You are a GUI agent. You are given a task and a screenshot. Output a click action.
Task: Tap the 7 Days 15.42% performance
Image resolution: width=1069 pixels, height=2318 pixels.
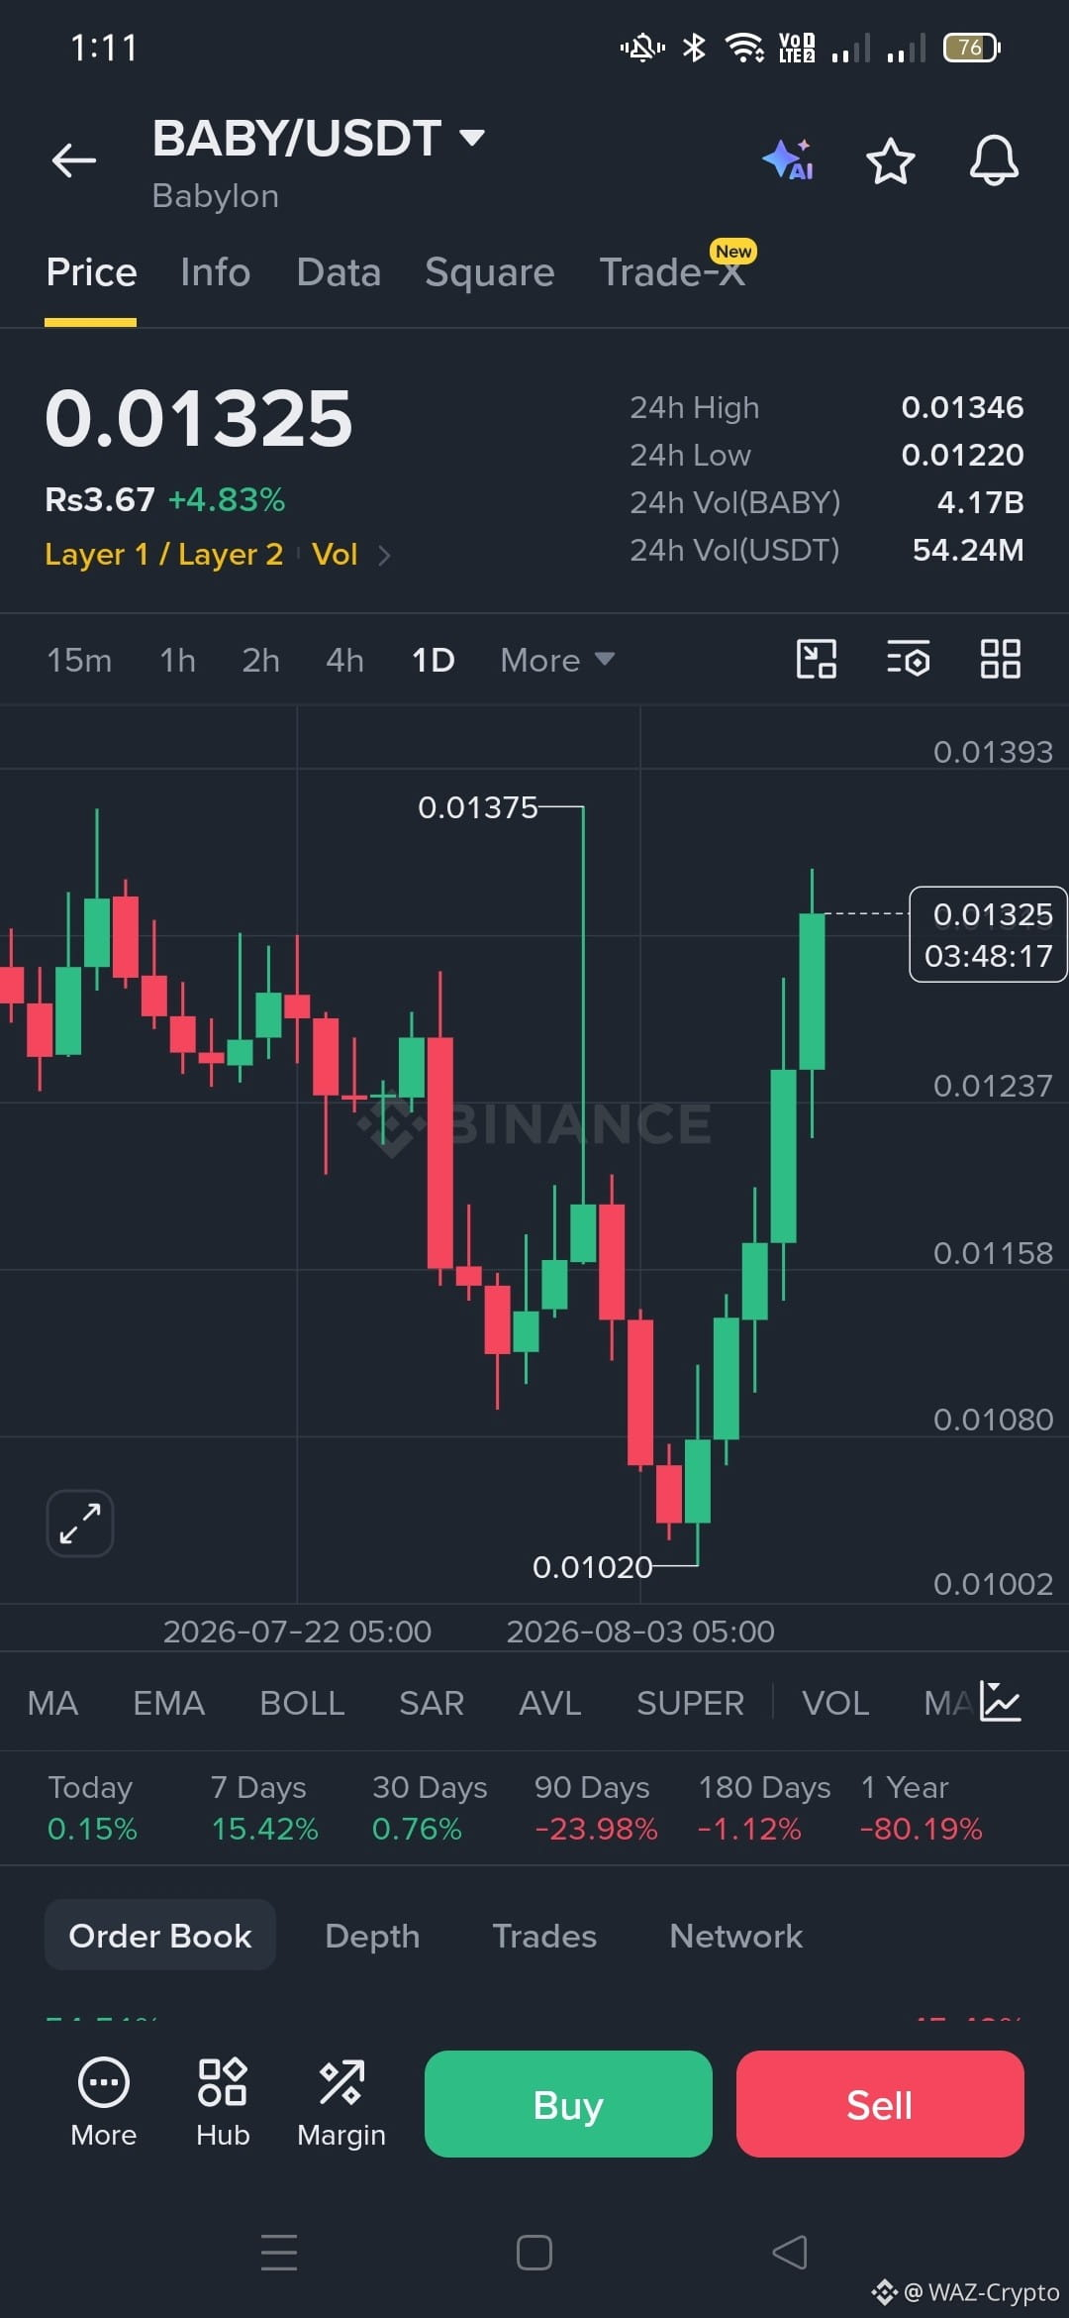[x=264, y=1808]
